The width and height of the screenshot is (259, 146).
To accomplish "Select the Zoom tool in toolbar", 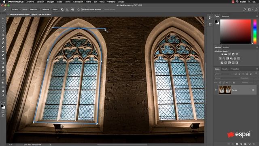I will pos(3,95).
